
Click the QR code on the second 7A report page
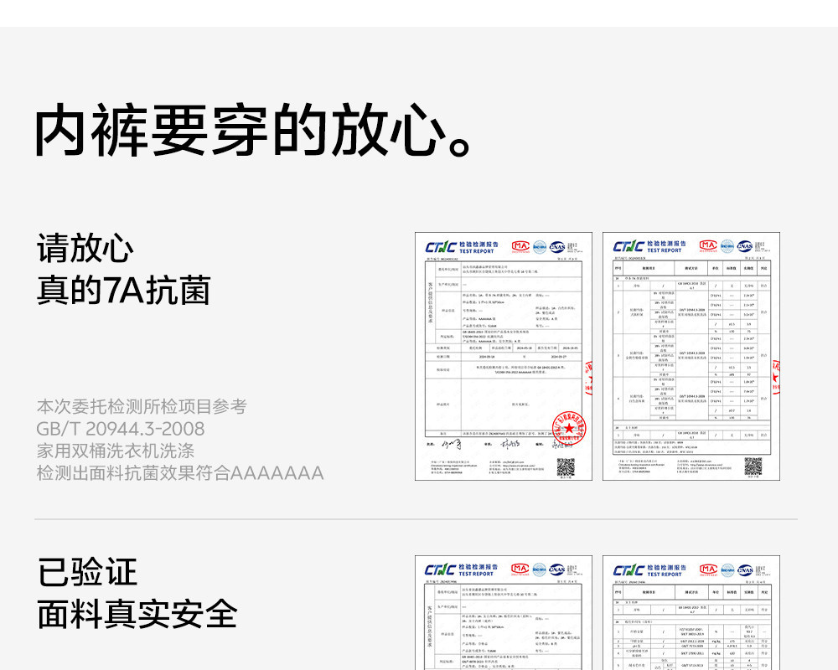point(753,466)
